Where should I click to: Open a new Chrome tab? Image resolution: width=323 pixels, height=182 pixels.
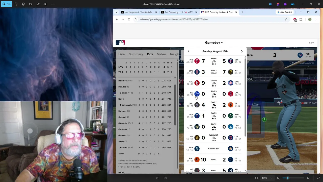tap(242, 12)
